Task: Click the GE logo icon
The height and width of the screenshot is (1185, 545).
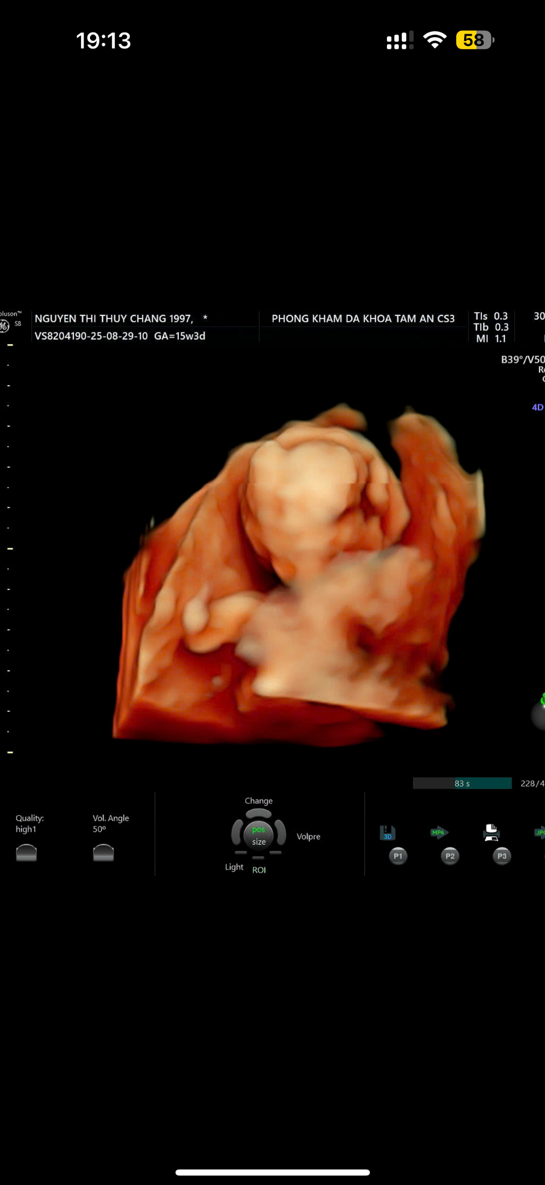Action: click(x=5, y=327)
